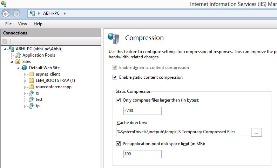Click the aspnet_client folder icon
The image size is (277, 168).
[x=31, y=74]
